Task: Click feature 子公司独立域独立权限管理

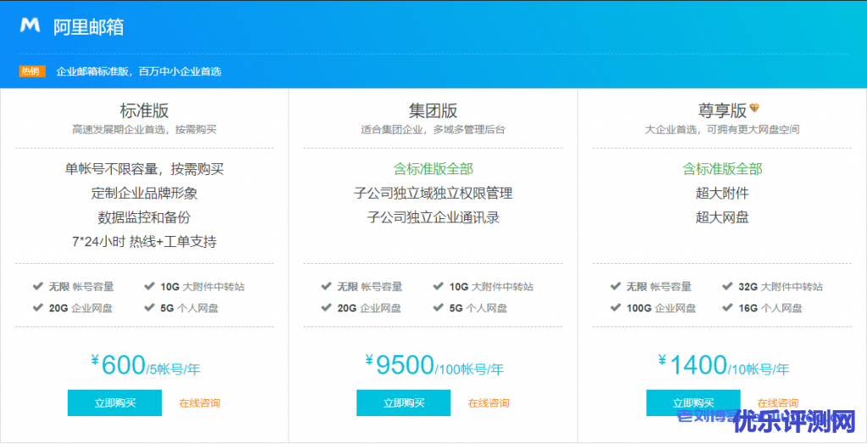Action: point(433,194)
